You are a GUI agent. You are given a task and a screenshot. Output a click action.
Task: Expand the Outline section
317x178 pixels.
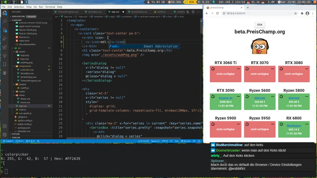pyautogui.click(x=16, y=134)
